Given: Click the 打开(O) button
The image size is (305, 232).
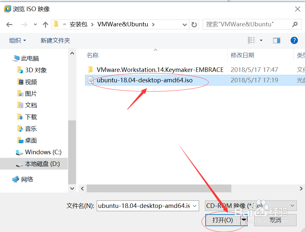Looking at the screenshot, I should tap(223, 220).
